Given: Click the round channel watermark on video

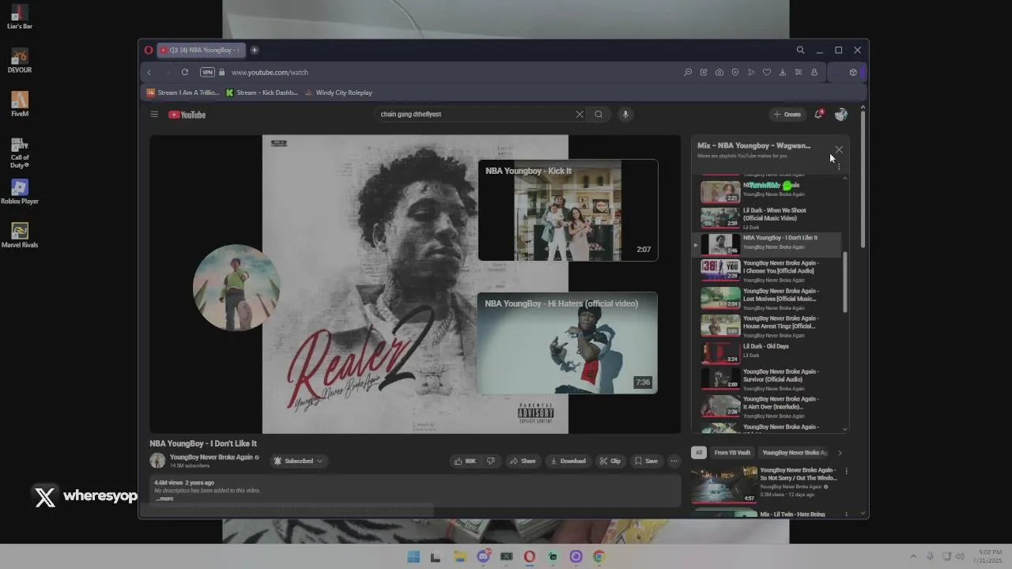Looking at the screenshot, I should (236, 288).
